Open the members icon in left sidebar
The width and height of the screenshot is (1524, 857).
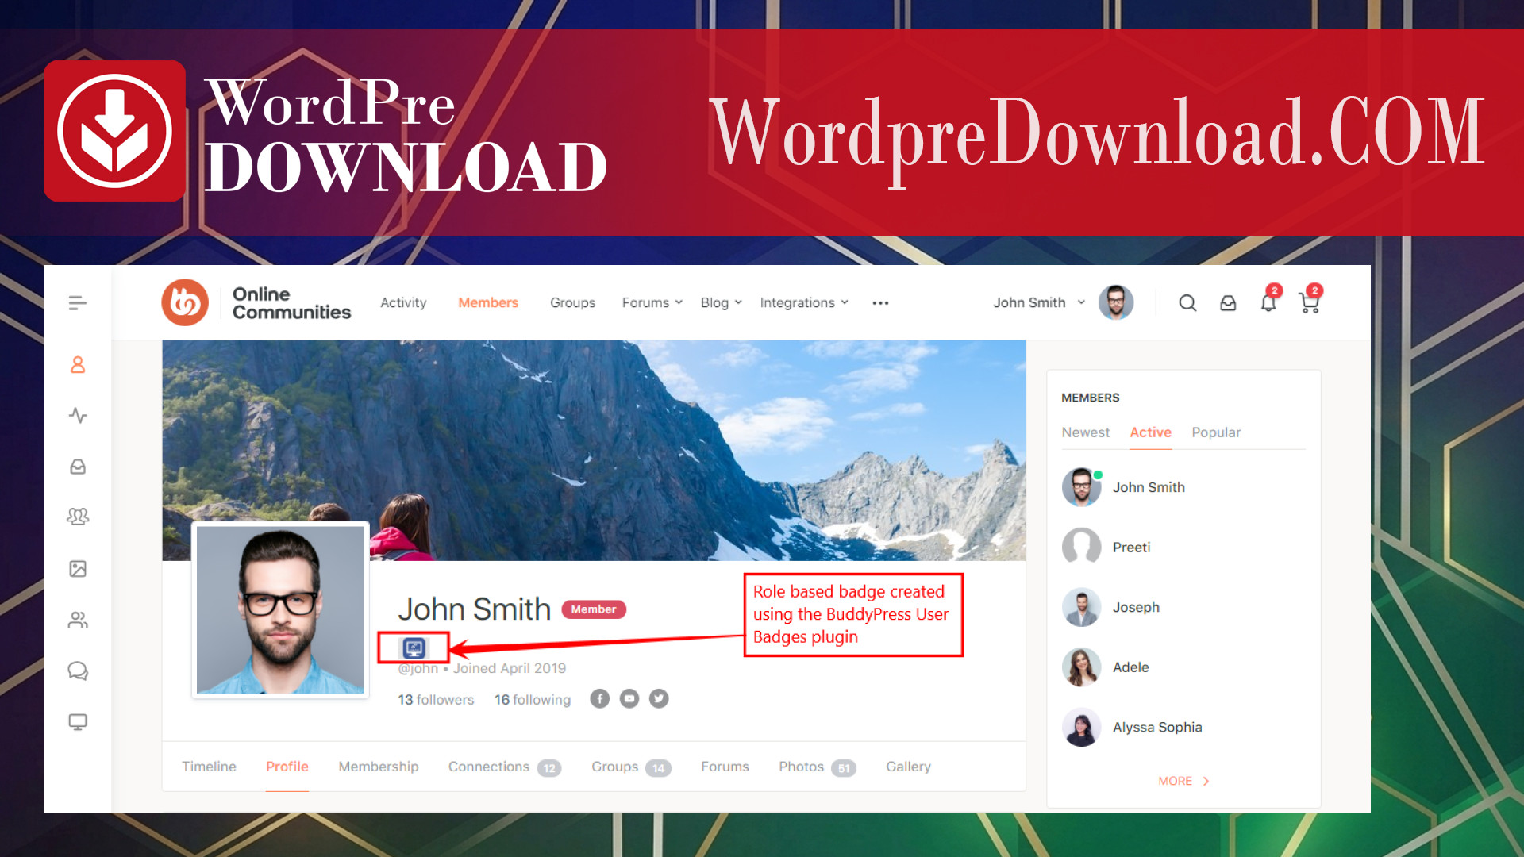click(x=78, y=620)
